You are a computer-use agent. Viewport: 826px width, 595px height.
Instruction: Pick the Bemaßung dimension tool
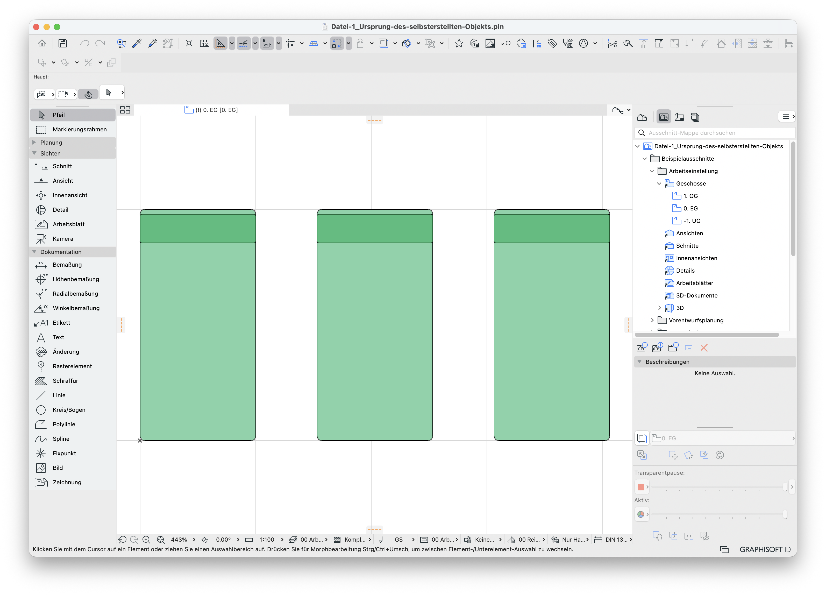(x=73, y=265)
